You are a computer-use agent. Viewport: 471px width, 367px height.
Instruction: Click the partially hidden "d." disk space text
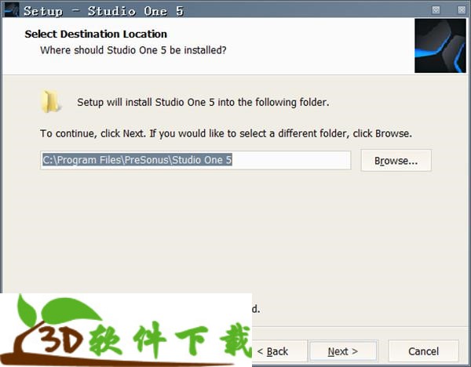pyautogui.click(x=256, y=309)
